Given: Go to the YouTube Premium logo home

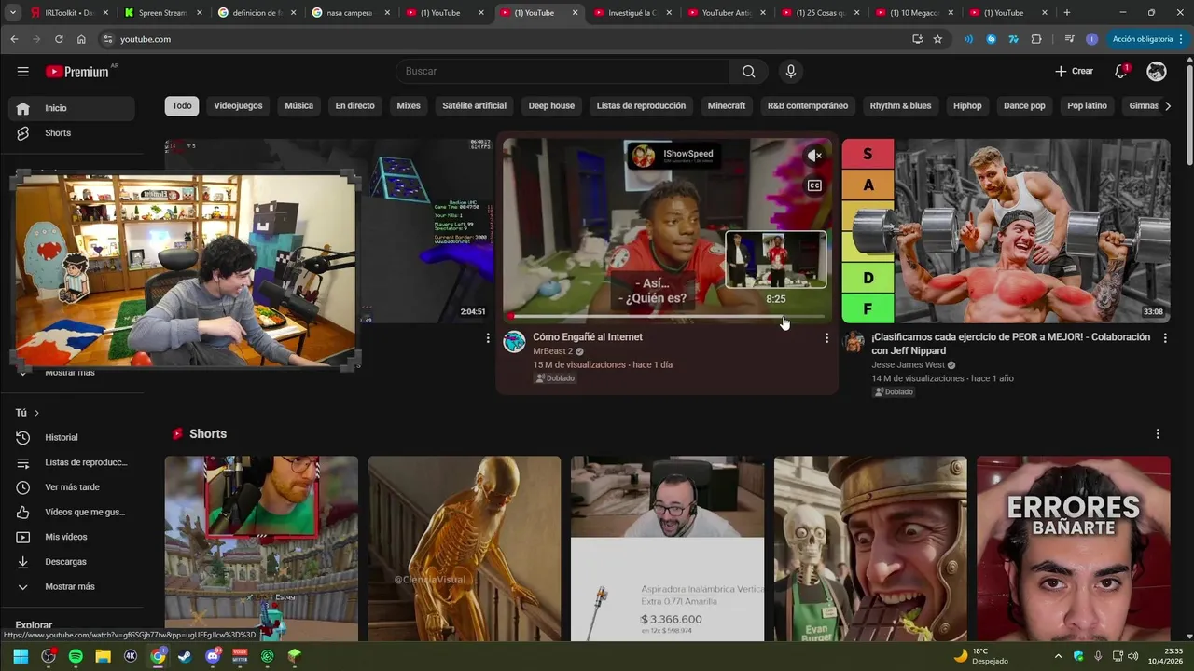Looking at the screenshot, I should pos(77,72).
